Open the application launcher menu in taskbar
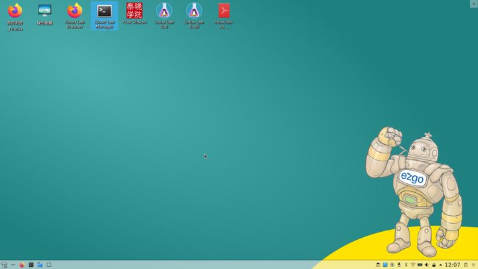Image resolution: width=478 pixels, height=269 pixels. (4, 265)
